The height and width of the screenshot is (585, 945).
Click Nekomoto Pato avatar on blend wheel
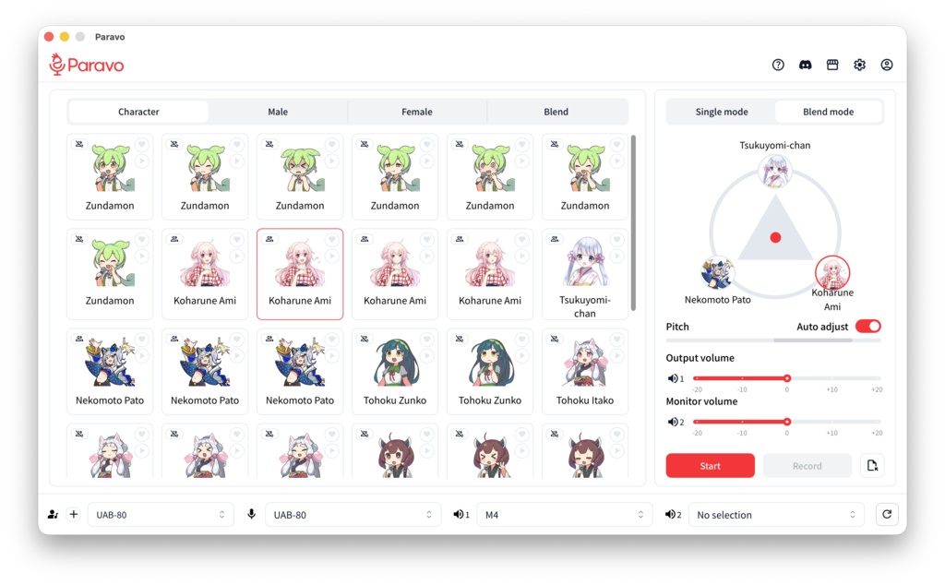pos(717,272)
